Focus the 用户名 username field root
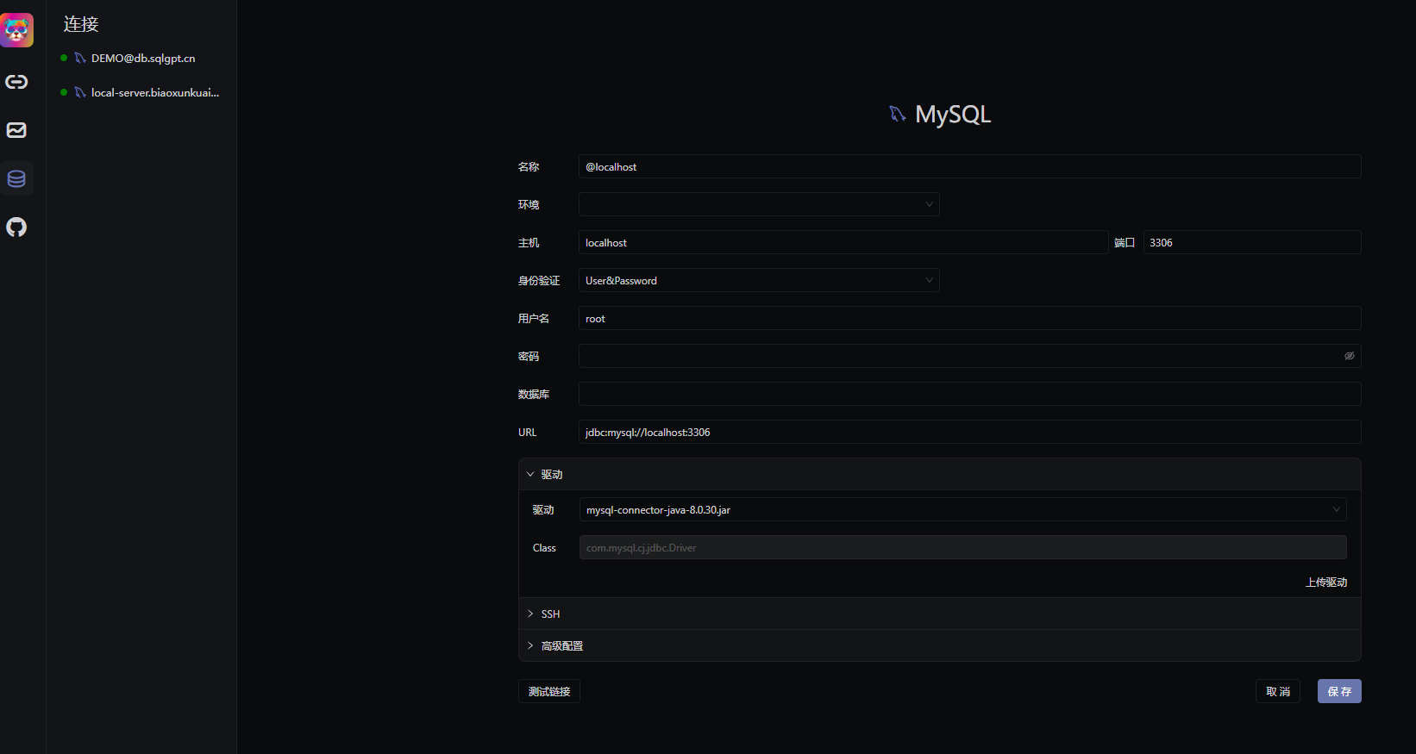Image resolution: width=1416 pixels, height=754 pixels. point(969,318)
